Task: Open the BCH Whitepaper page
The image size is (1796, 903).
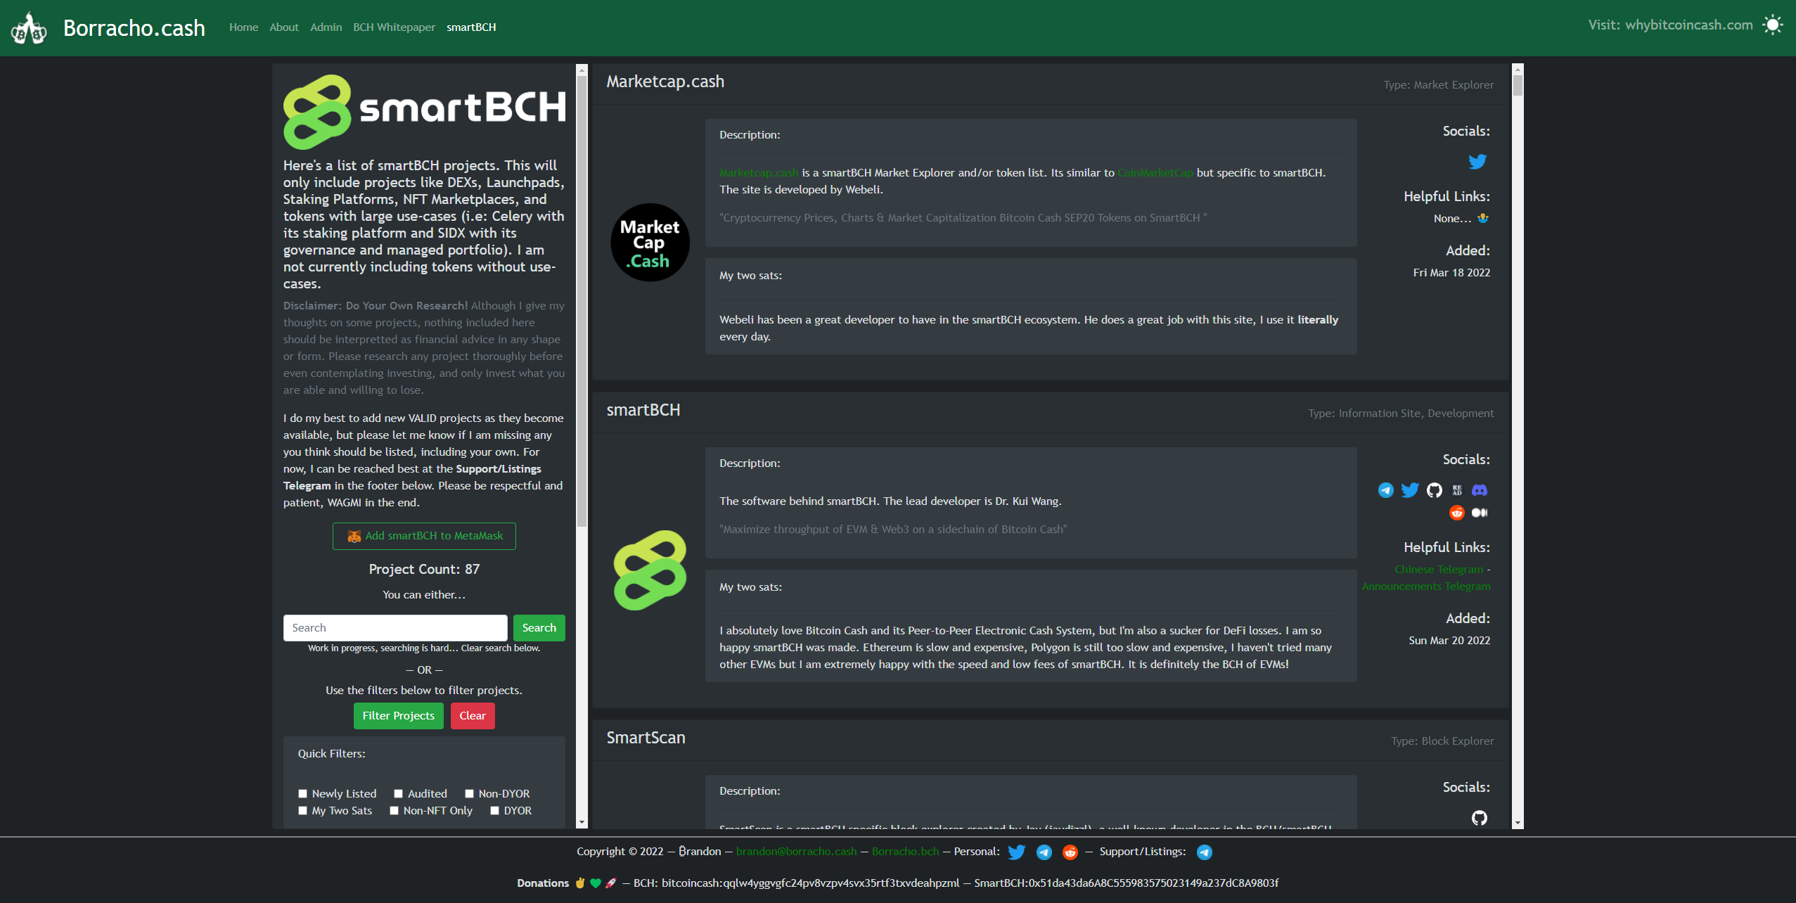Action: pos(395,27)
